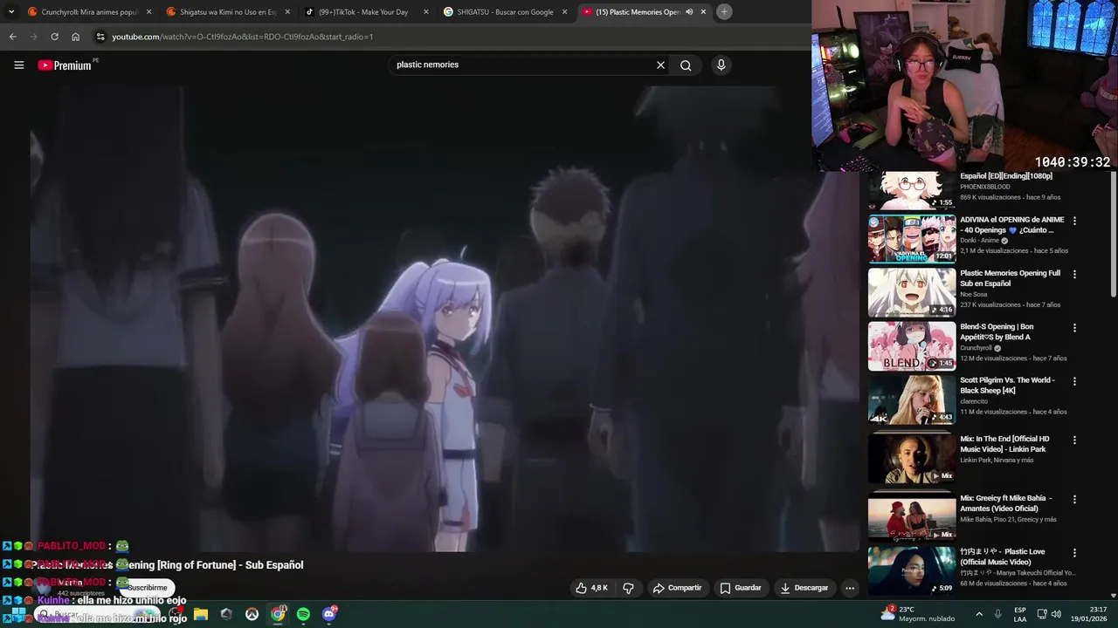Share the video via Compartir
The width and height of the screenshot is (1118, 628).
[x=677, y=588]
